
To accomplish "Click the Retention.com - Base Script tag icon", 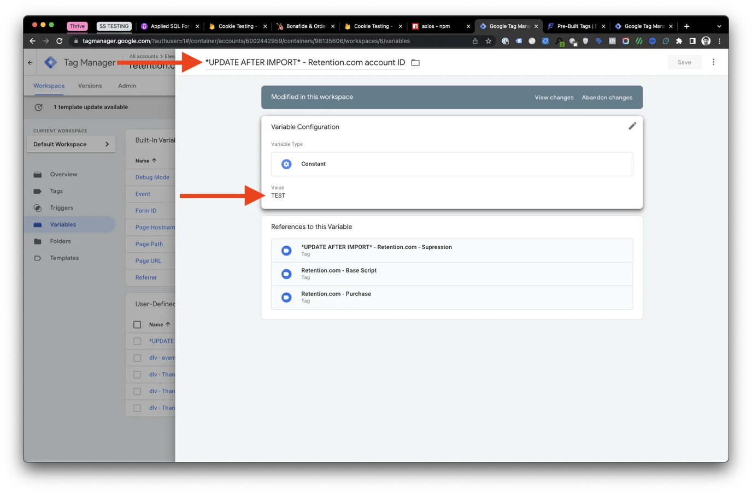I will [x=286, y=274].
